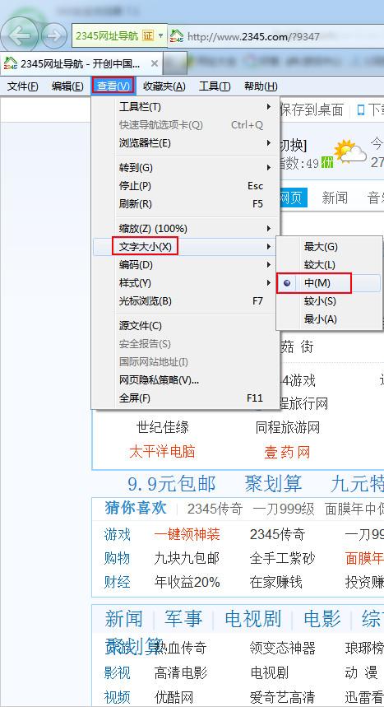Image resolution: width=384 pixels, height=707 pixels.
Task: Expand the 文字大小(X) submenu
Action: (x=185, y=247)
